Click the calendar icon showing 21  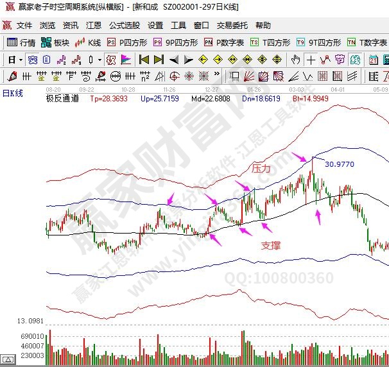point(373,60)
